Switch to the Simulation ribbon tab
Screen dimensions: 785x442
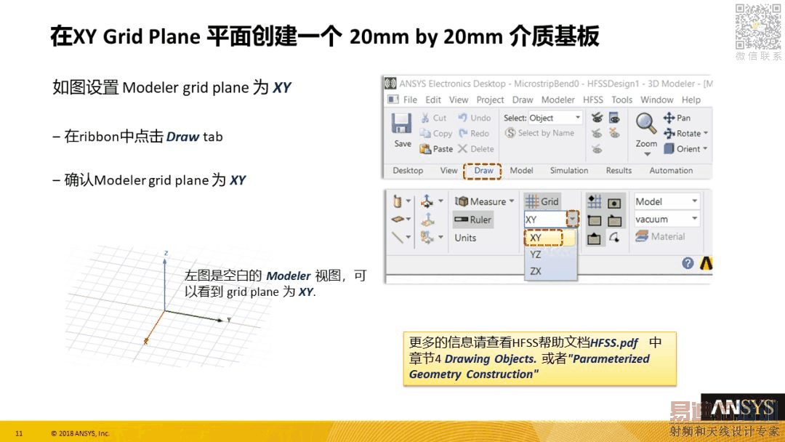[x=569, y=170]
